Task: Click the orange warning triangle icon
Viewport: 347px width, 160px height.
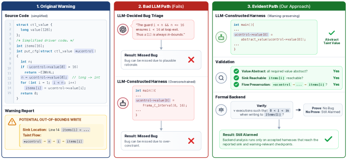Action: (12, 122)
